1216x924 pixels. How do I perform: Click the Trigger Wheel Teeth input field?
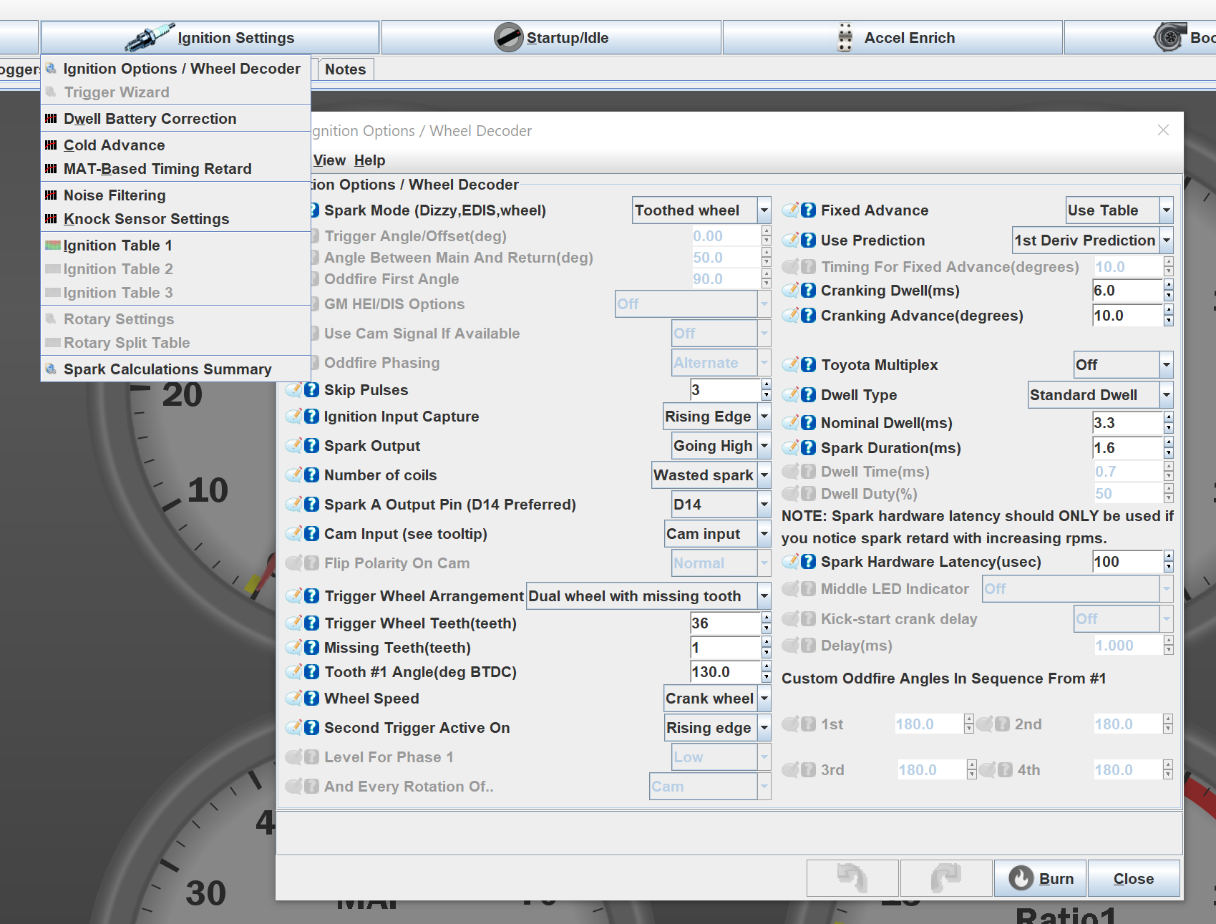(724, 623)
